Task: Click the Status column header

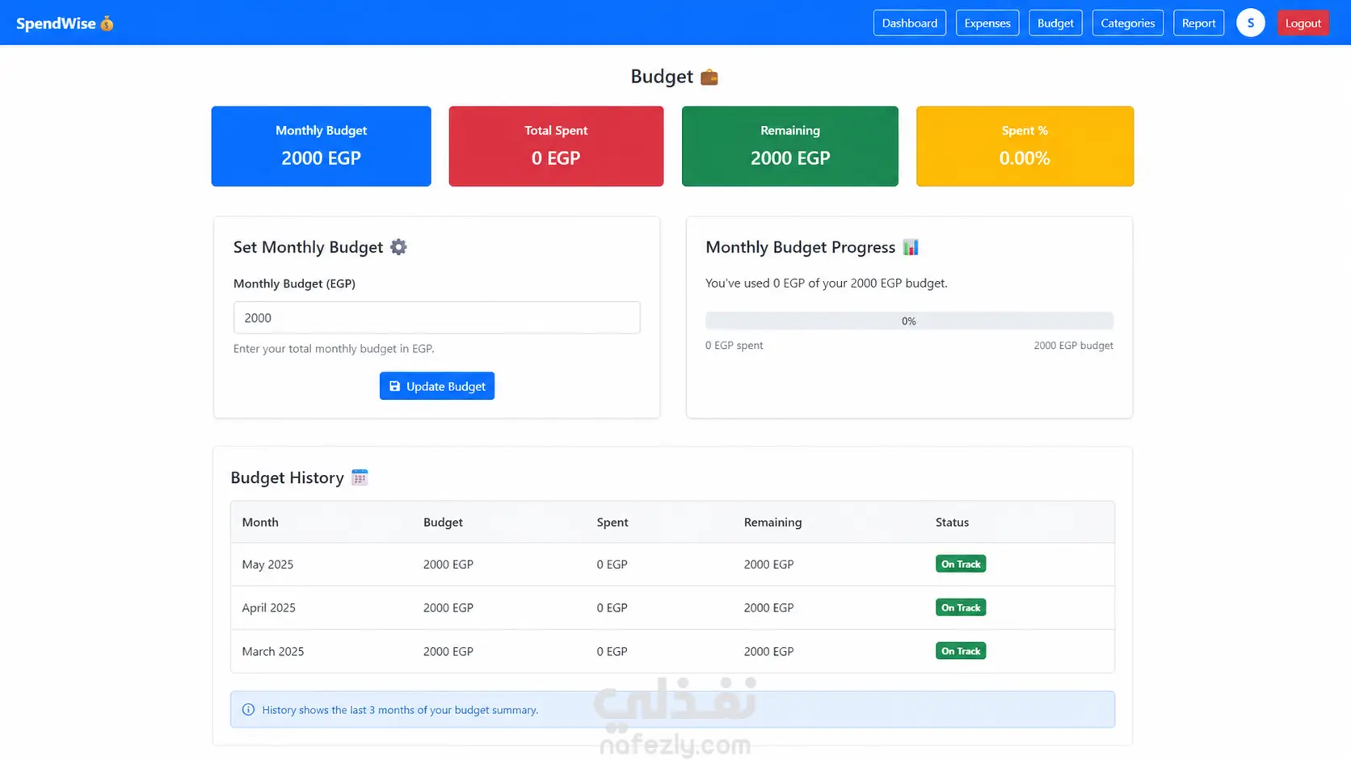Action: [x=952, y=523]
